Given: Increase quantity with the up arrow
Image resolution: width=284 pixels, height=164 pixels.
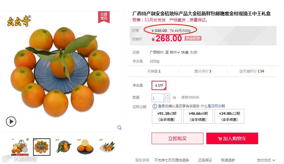Looking at the screenshot, I should [x=167, y=96].
